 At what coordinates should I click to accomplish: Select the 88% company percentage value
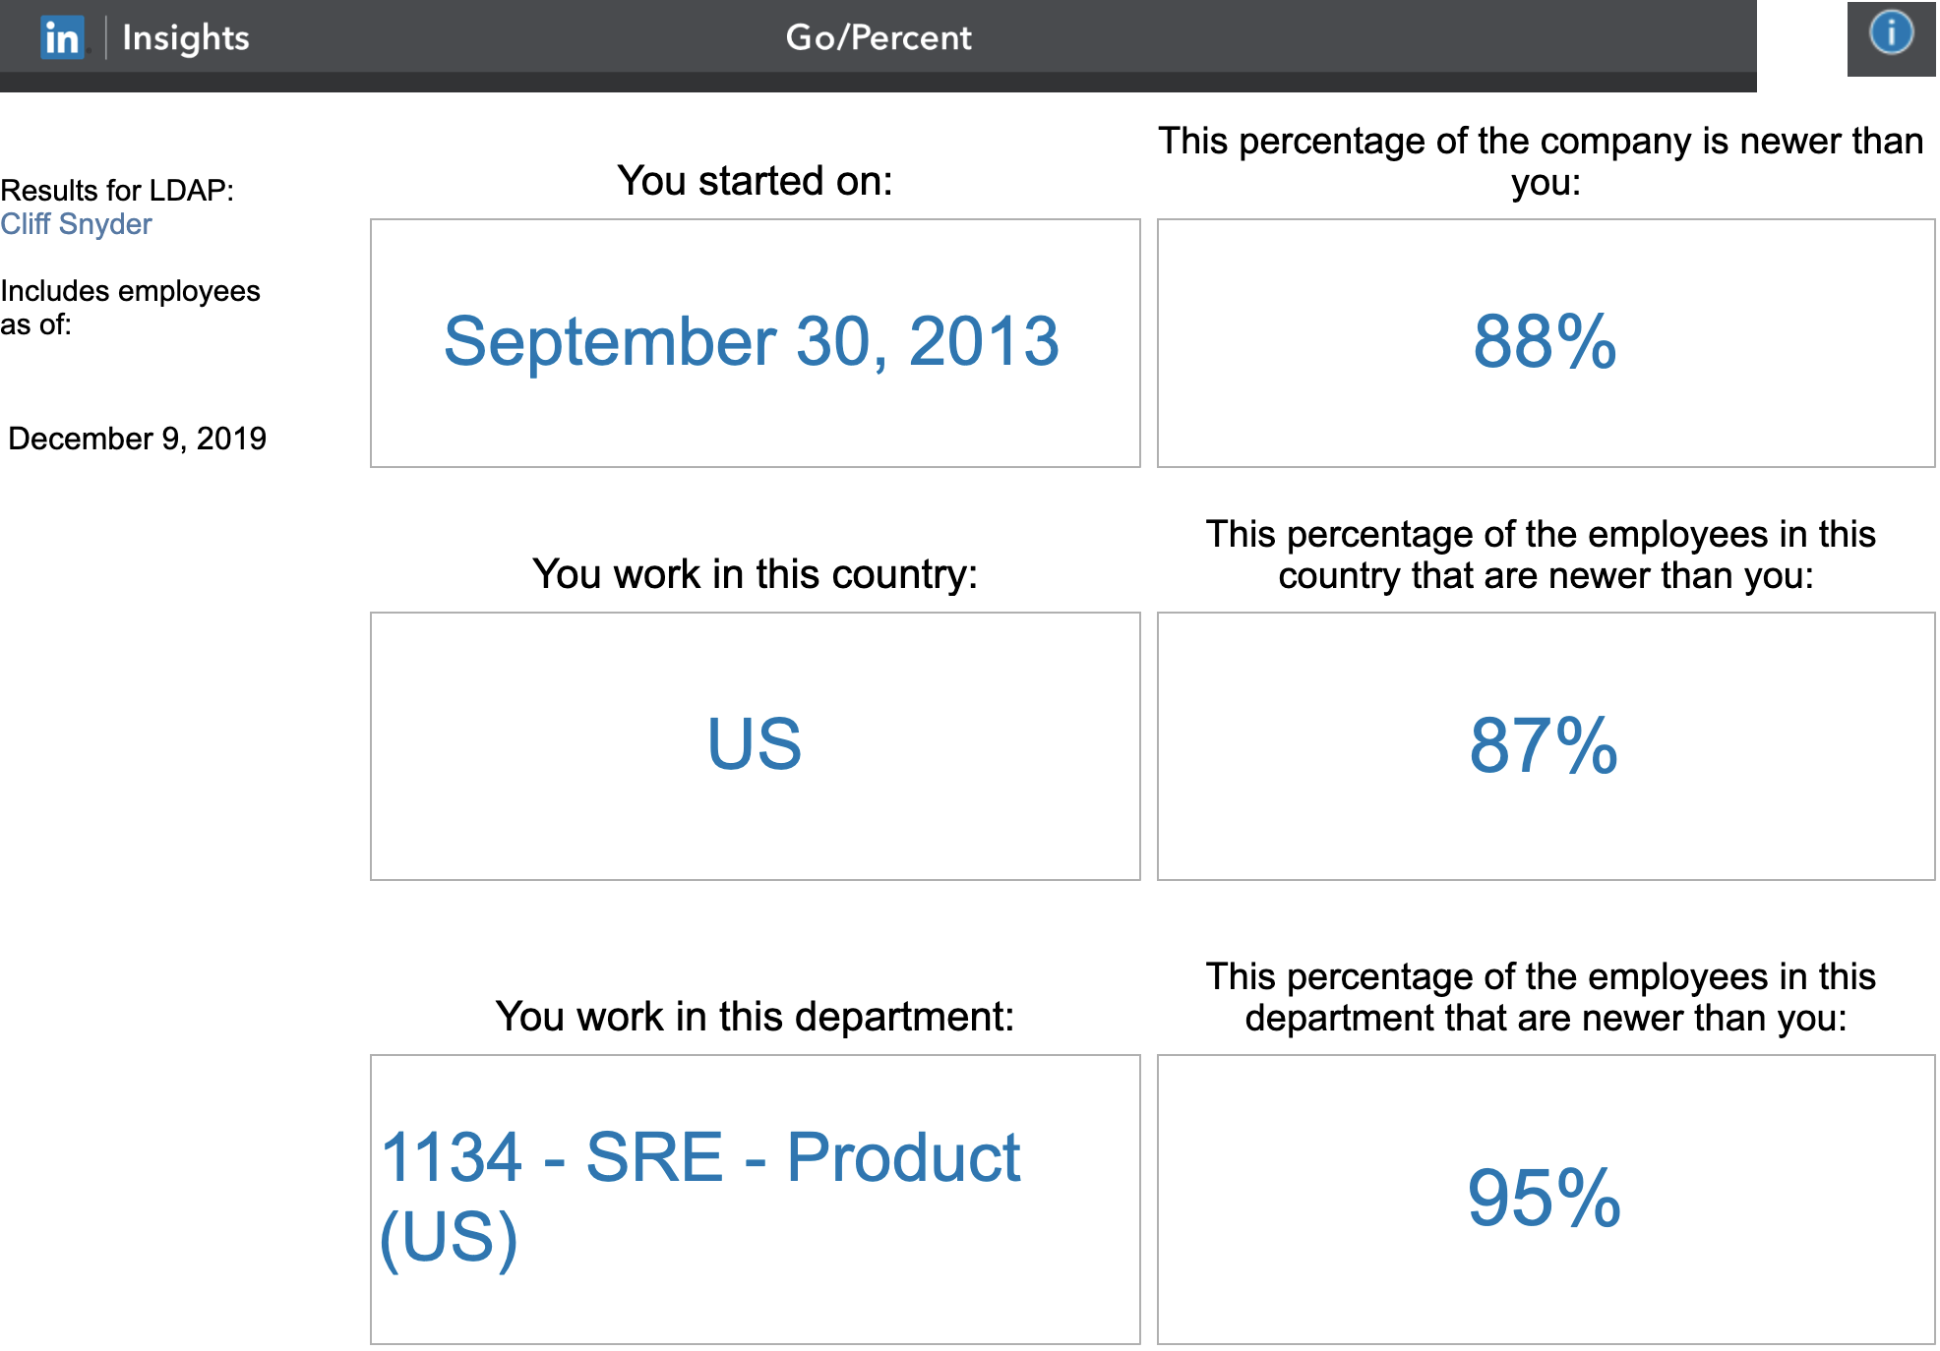tap(1544, 342)
